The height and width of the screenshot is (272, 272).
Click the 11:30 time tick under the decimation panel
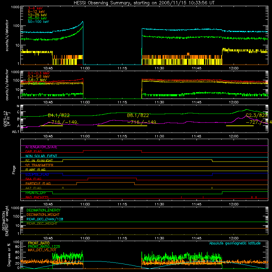pyautogui.click(x=159, y=238)
